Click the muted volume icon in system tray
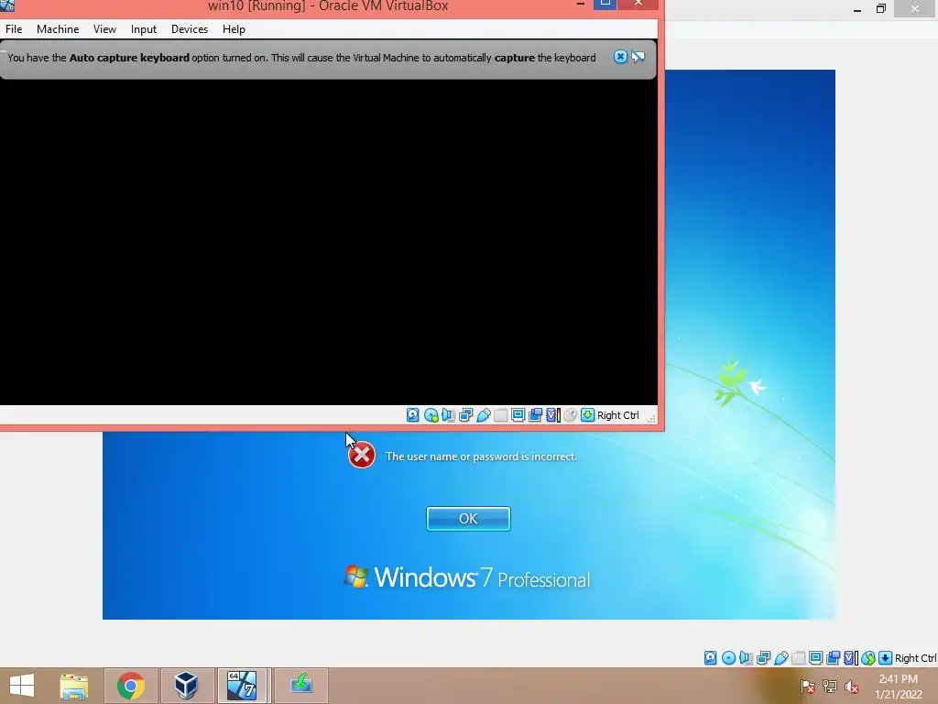Image resolution: width=938 pixels, height=704 pixels. (x=851, y=687)
